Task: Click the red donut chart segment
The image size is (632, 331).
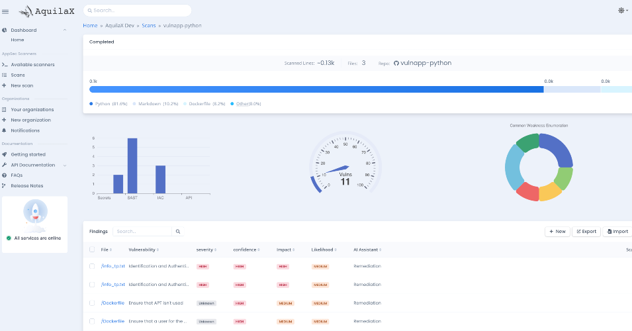Action: pyautogui.click(x=527, y=192)
